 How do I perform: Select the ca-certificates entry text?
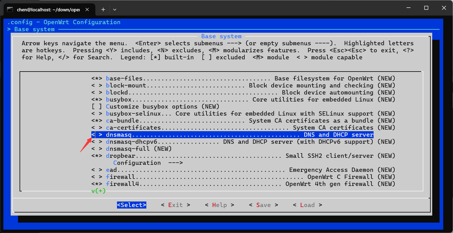[133, 128]
